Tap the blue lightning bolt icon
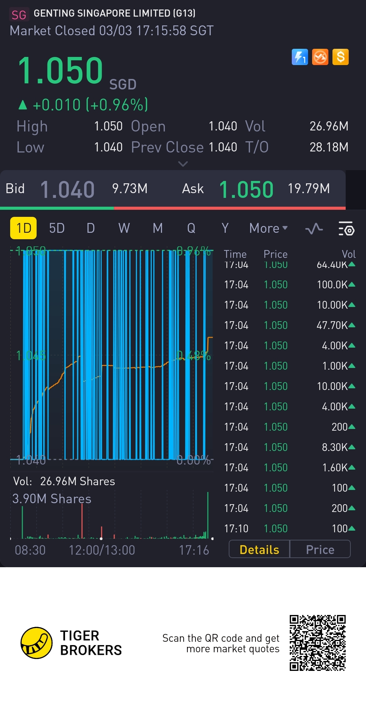Screen dimensions: 366x719 coord(300,57)
